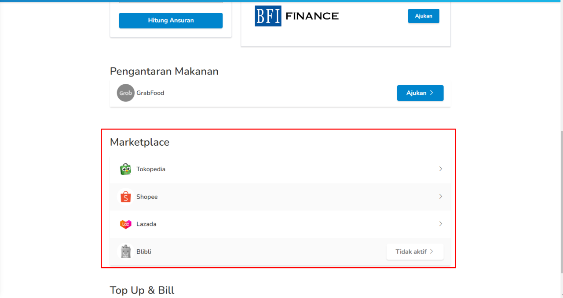Click the Shopee bag logo icon
563x298 pixels.
(125, 197)
